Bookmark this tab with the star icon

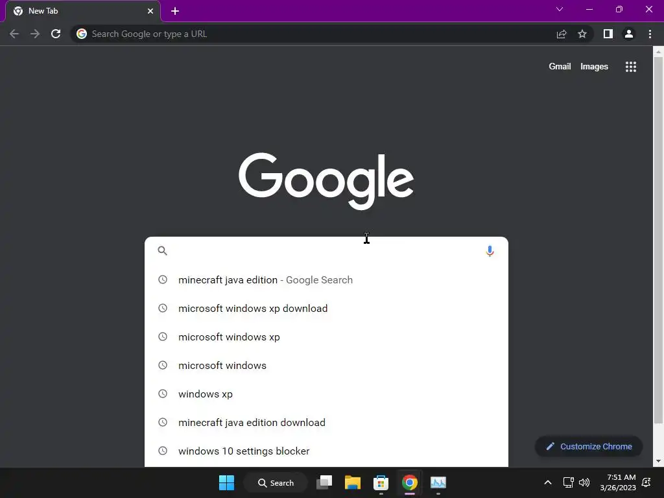582,34
